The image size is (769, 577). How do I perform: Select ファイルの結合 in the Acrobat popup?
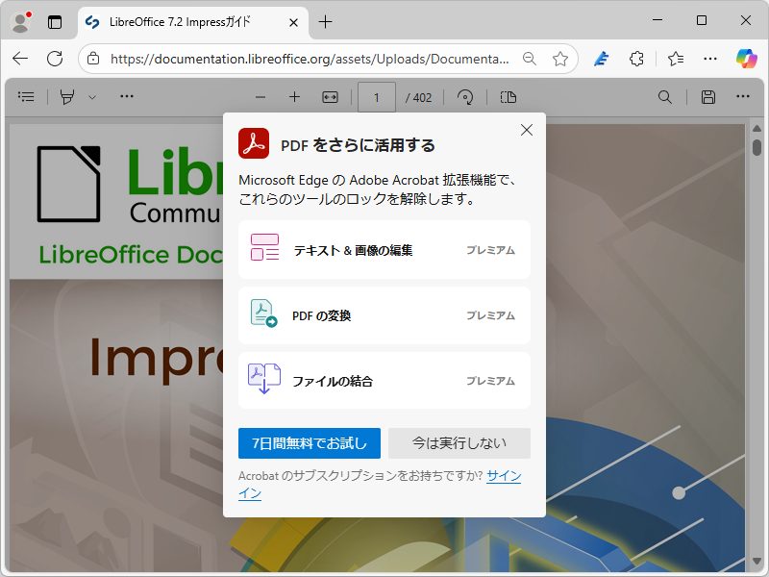[384, 380]
